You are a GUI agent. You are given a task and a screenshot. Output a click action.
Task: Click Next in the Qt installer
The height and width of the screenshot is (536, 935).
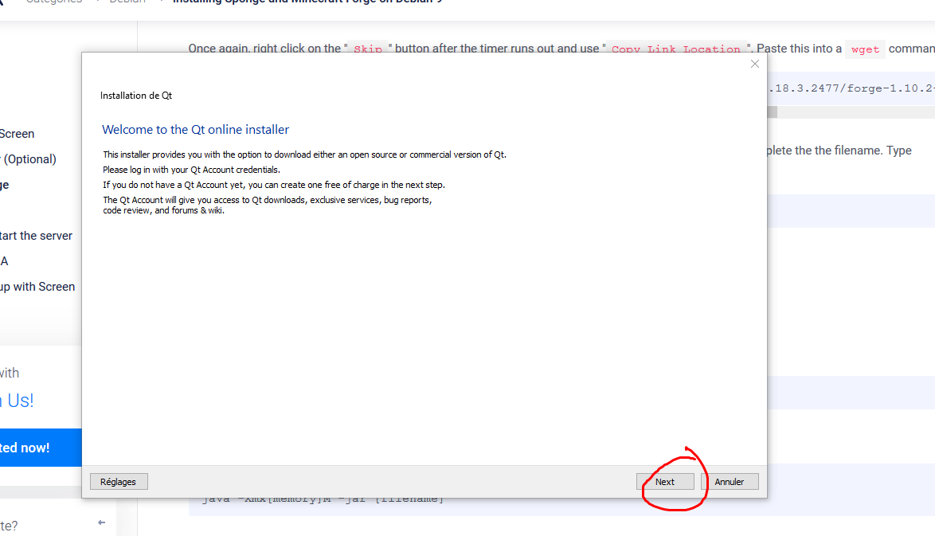coord(664,482)
